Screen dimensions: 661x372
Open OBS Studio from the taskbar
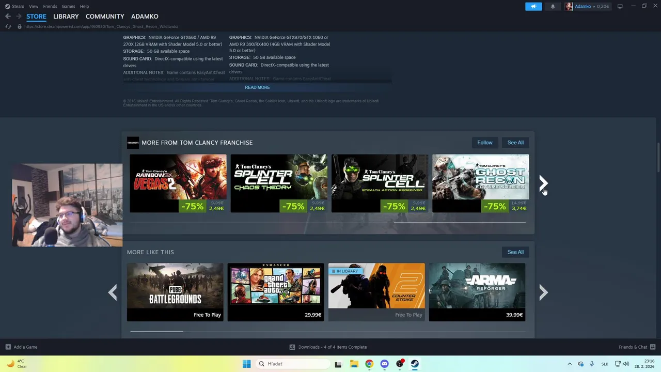pyautogui.click(x=400, y=364)
